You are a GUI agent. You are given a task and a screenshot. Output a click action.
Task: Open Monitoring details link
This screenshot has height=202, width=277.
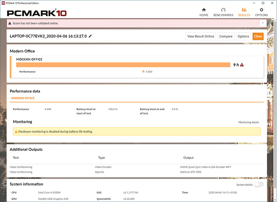coord(249,122)
